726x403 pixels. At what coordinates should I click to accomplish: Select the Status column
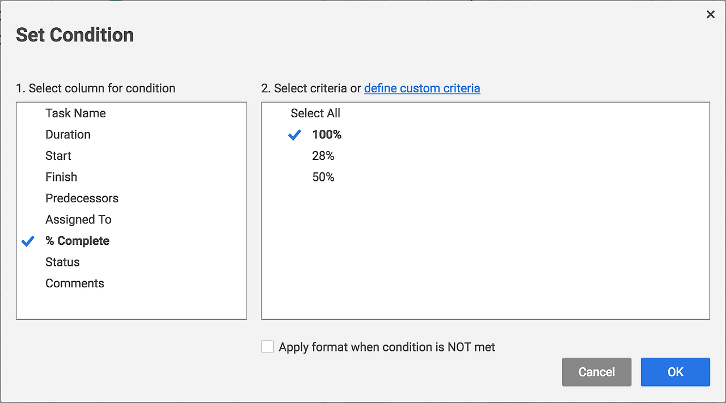coord(62,262)
